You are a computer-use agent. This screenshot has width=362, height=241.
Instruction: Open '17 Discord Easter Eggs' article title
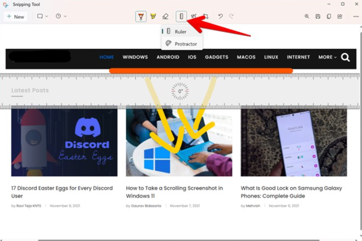coord(62,192)
